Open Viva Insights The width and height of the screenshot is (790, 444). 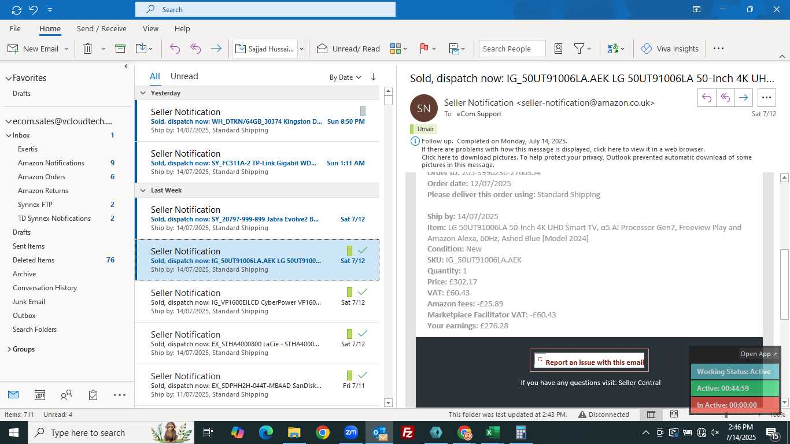[x=670, y=49]
